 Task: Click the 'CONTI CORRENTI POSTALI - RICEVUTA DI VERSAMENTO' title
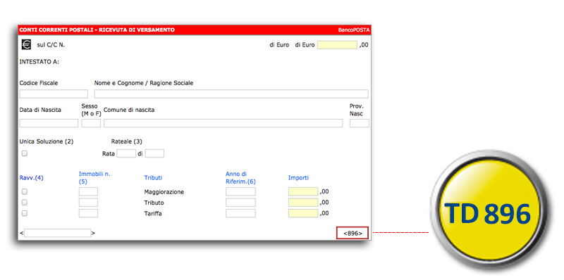coord(97,30)
